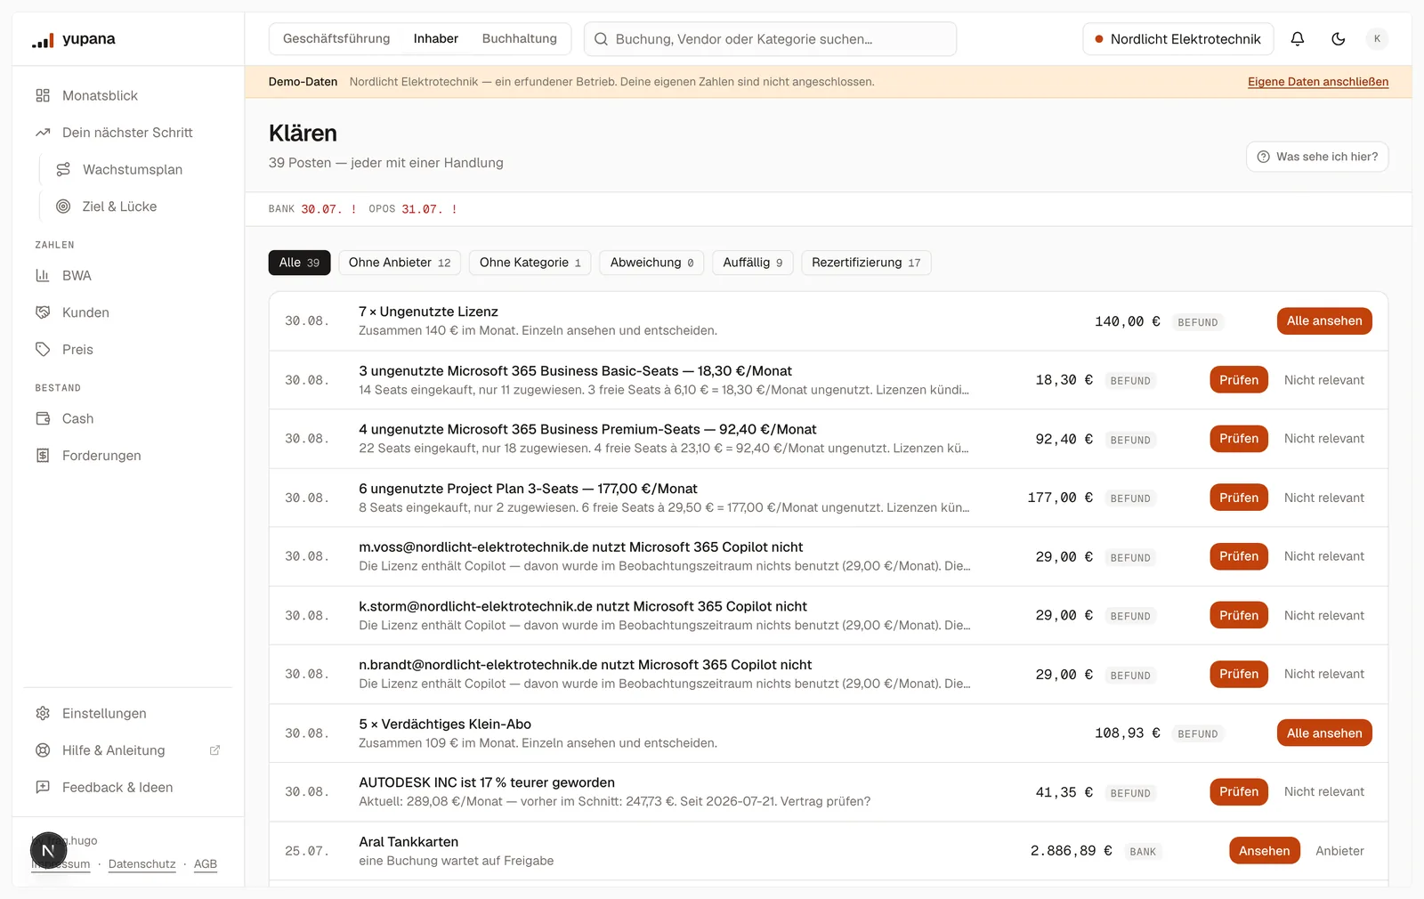1424x899 pixels.
Task: Click the amount 177,00 € in Project Plan row
Action: [x=1060, y=498]
